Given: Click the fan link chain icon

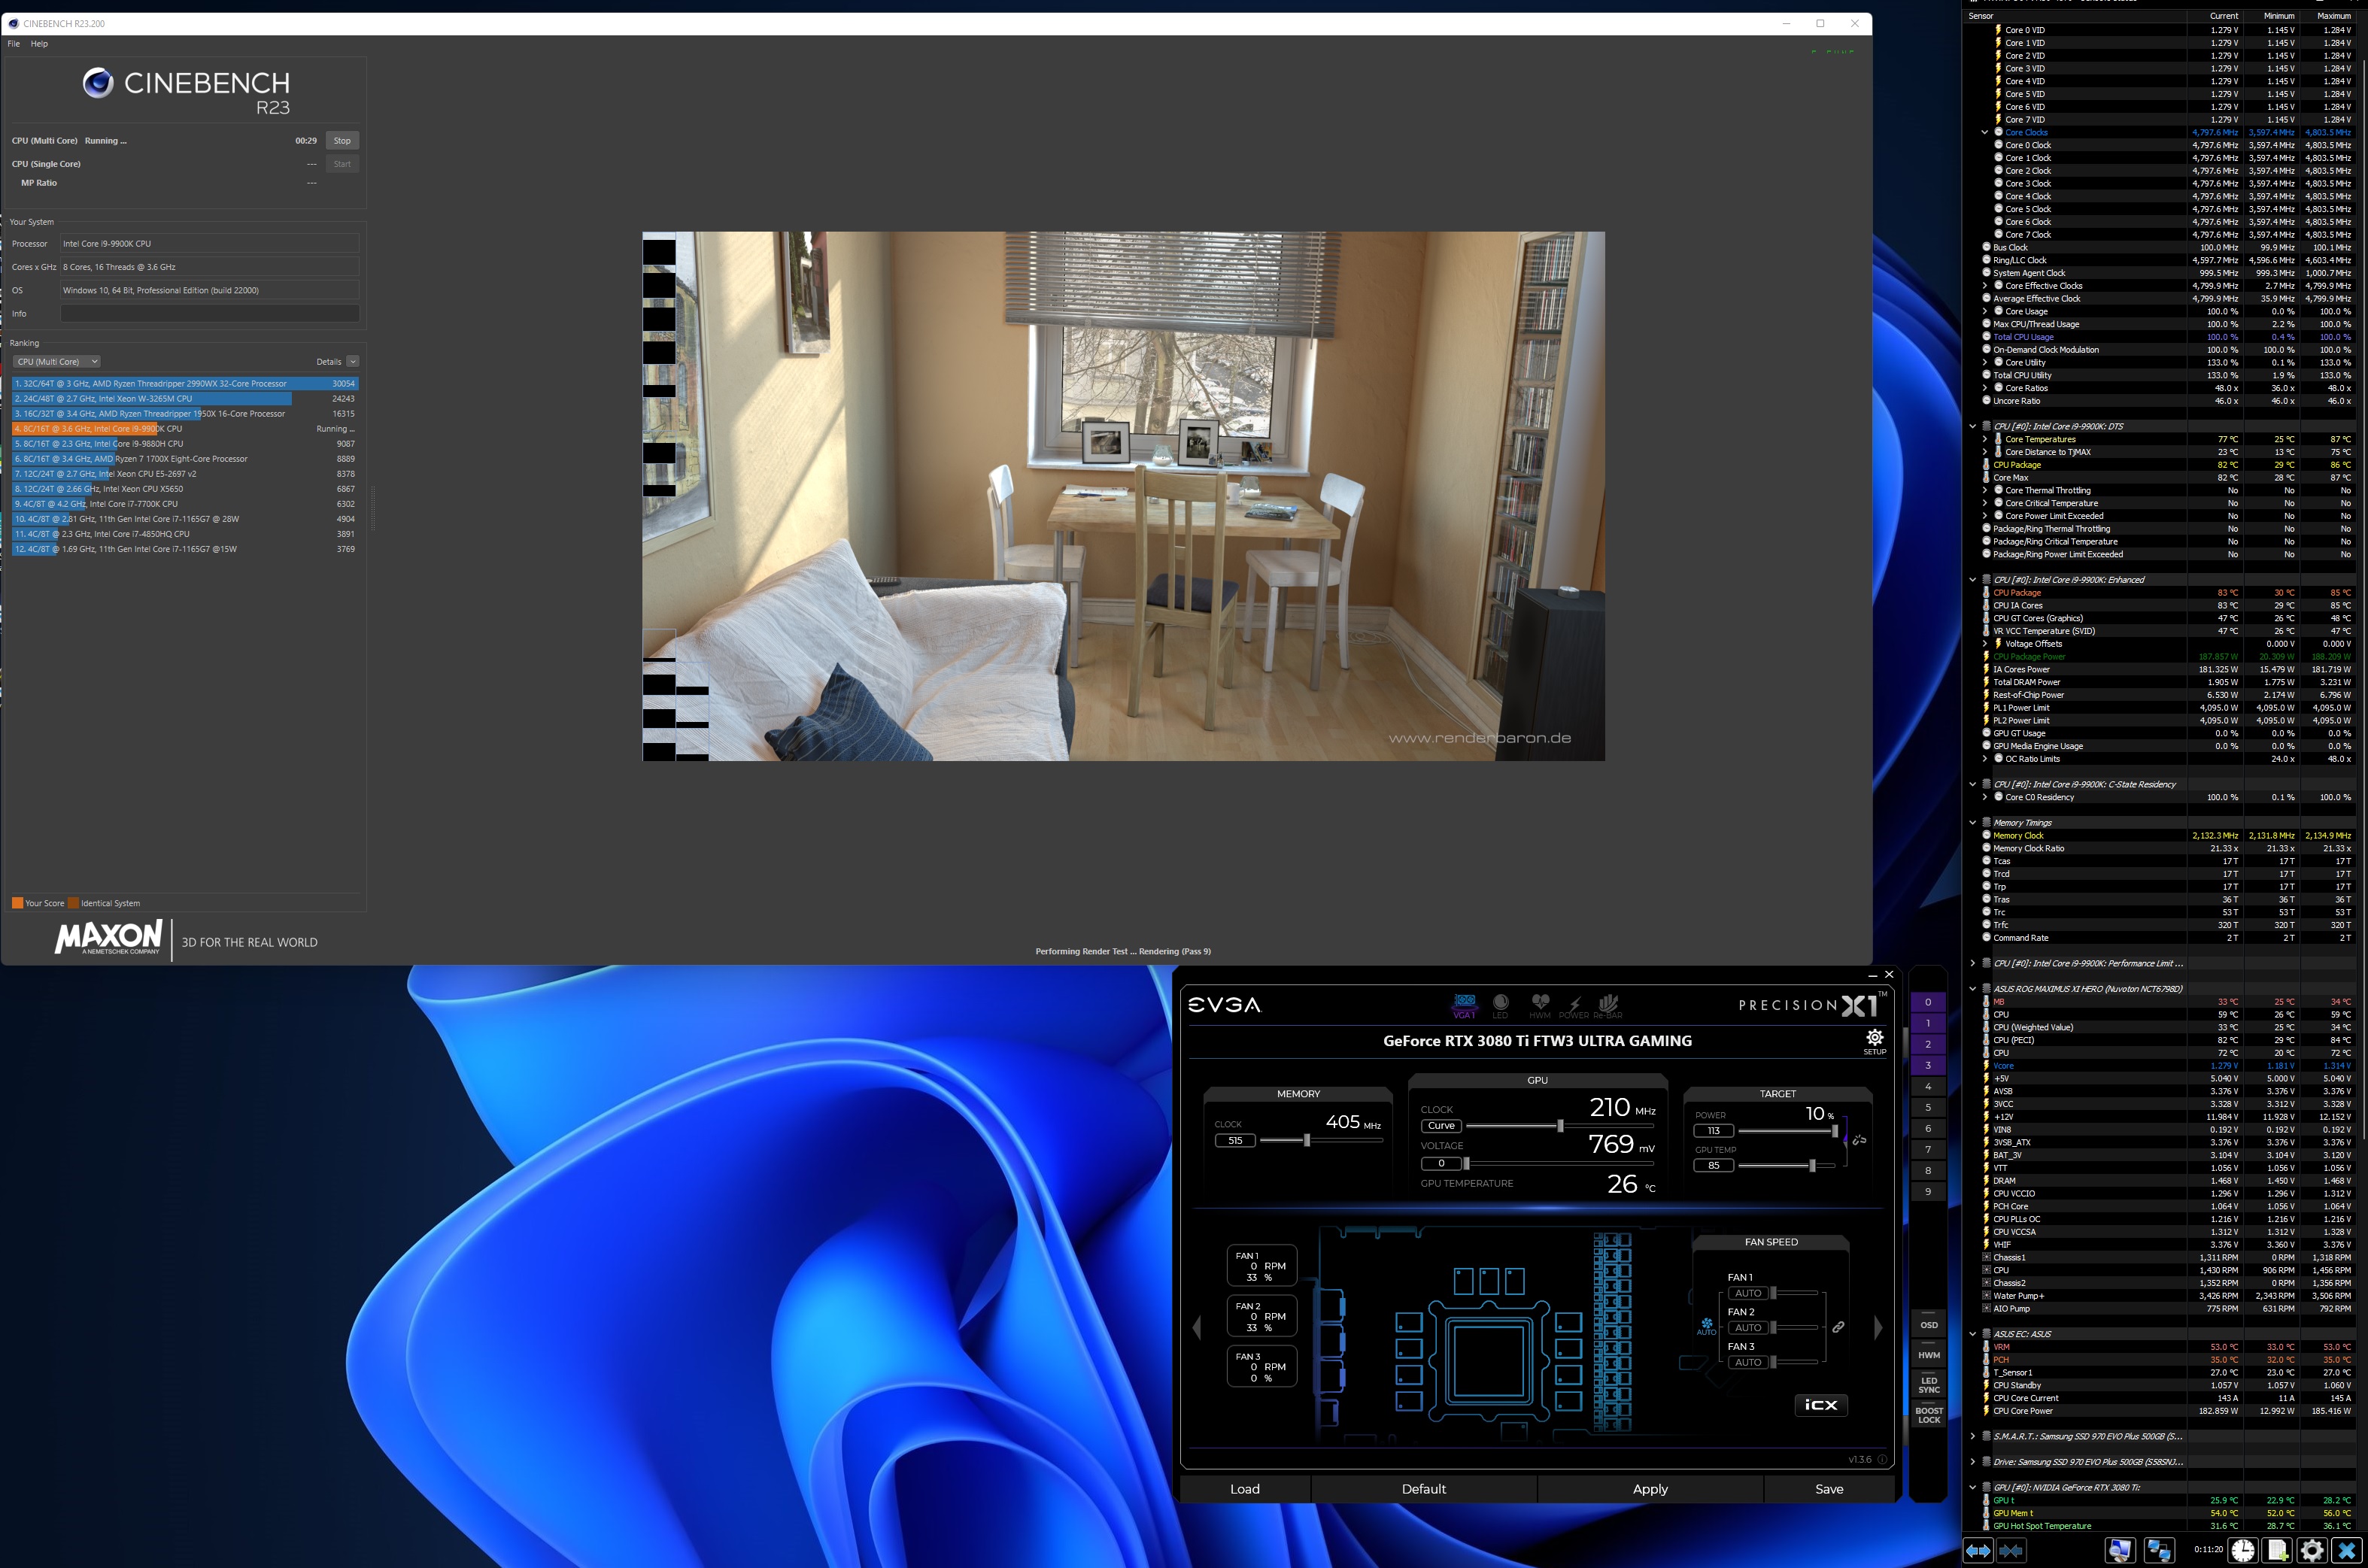Looking at the screenshot, I should coord(1838,1327).
